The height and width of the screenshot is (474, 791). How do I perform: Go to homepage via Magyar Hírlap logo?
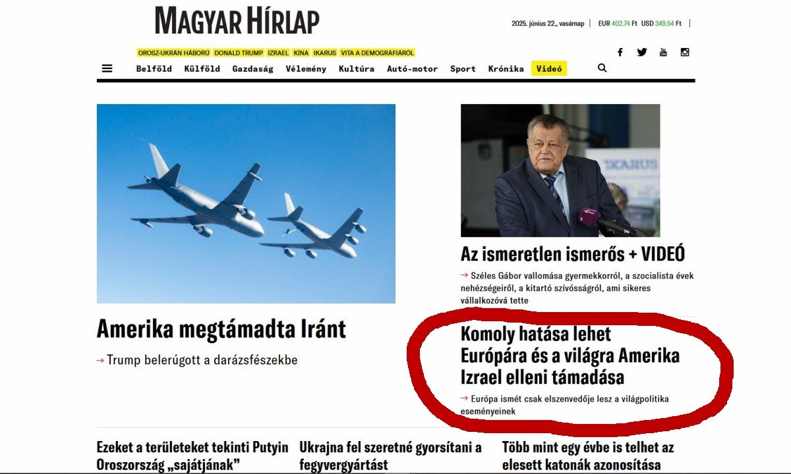tap(237, 21)
